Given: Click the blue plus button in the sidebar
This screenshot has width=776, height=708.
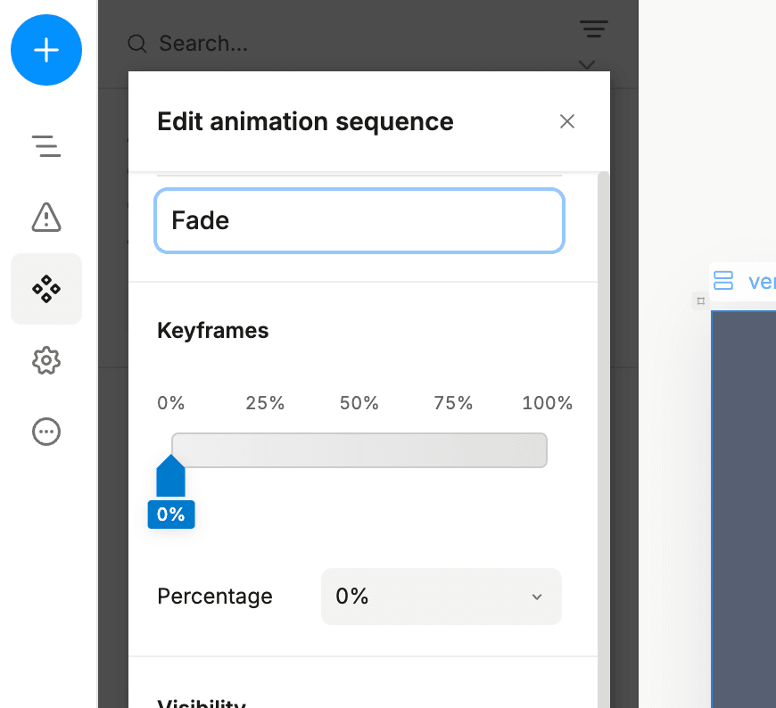Looking at the screenshot, I should [x=45, y=50].
